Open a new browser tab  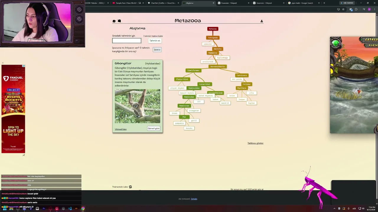tap(324, 3)
